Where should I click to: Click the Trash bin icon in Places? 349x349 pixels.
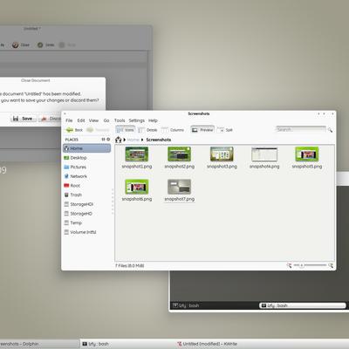[x=66, y=195]
